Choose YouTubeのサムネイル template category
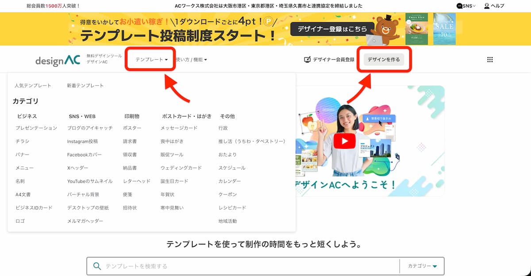The width and height of the screenshot is (531, 276). (x=90, y=181)
